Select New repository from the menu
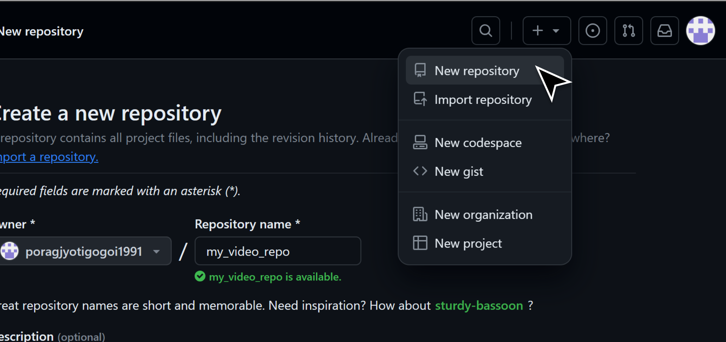Screen dimensions: 726x342 (485, 70)
